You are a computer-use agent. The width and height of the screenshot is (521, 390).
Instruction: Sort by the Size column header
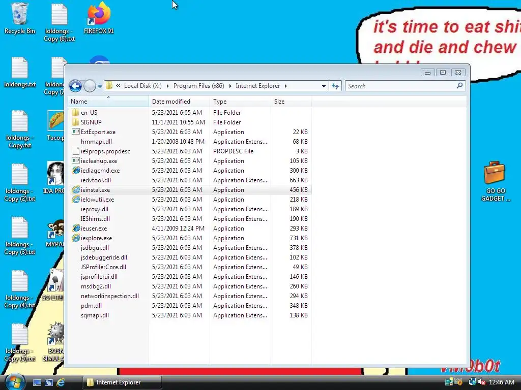point(292,102)
